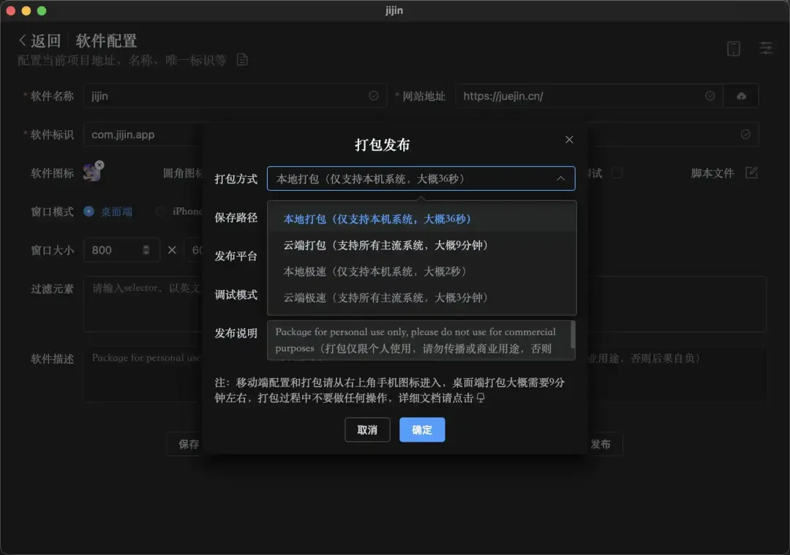Viewport: 790px width, 555px height.
Task: Click validation icon inside 软件名称 field
Action: pyautogui.click(x=373, y=95)
